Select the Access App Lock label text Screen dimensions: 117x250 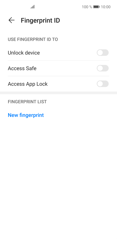28,84
